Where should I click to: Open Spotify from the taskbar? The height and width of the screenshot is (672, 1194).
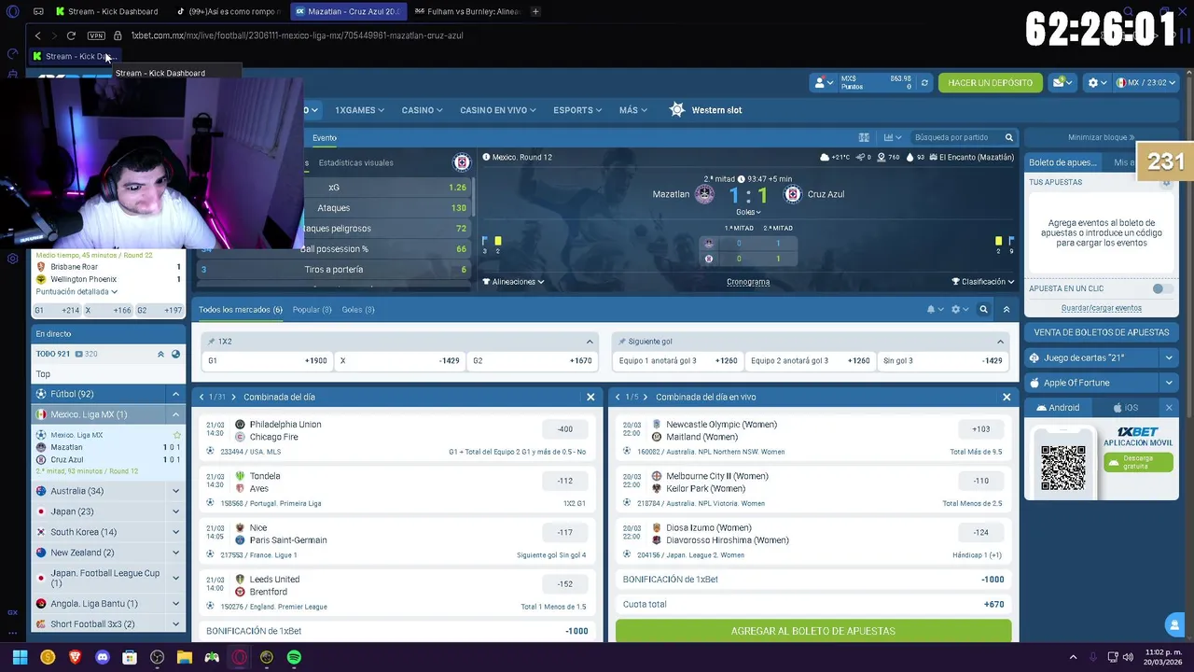coord(294,657)
